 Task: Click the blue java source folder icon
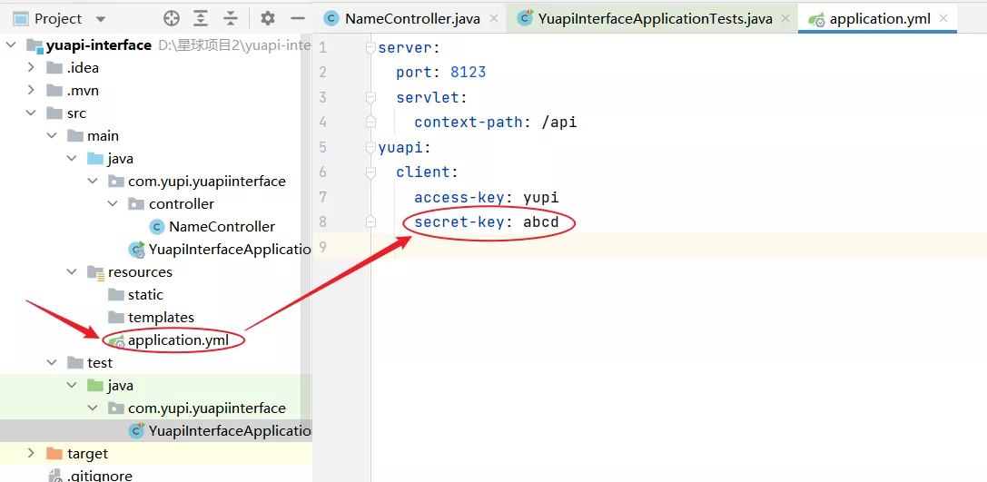click(x=95, y=159)
